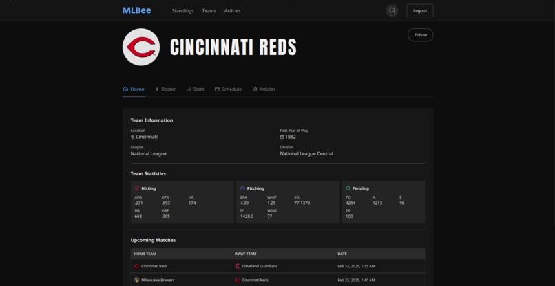555x286 pixels.
Task: Click the PO value 4284
Action: [350, 203]
